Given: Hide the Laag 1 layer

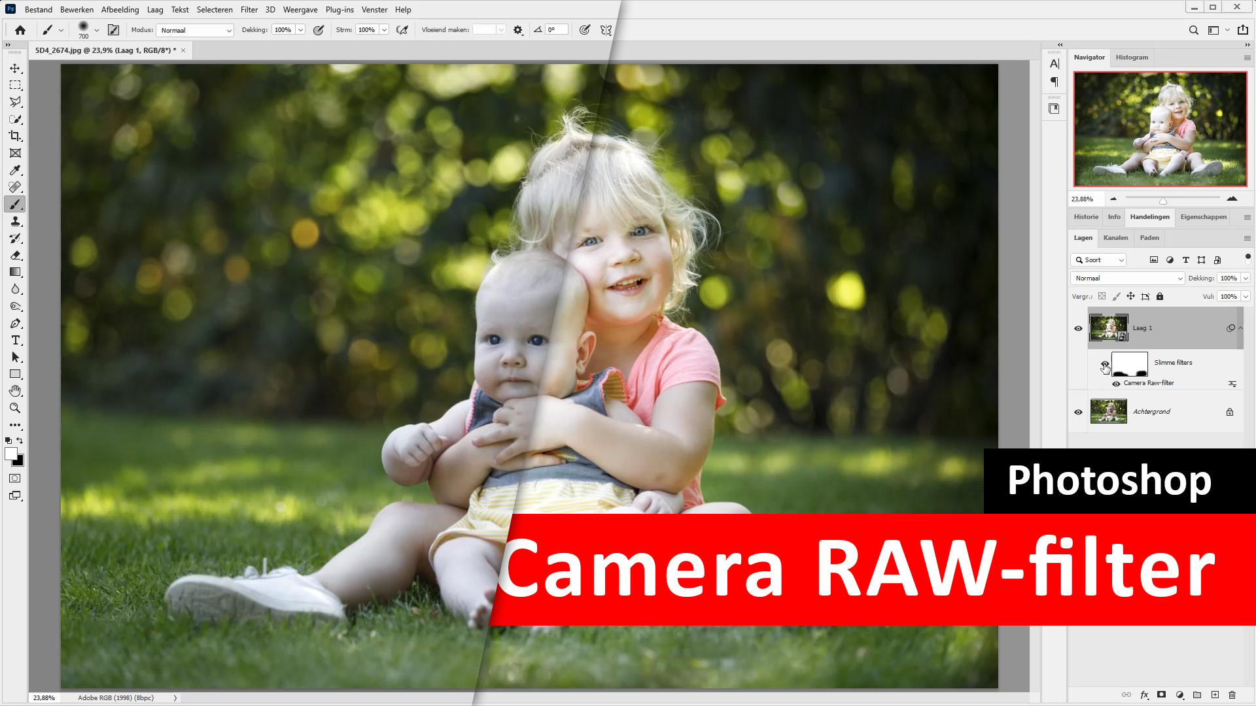Looking at the screenshot, I should pyautogui.click(x=1078, y=328).
